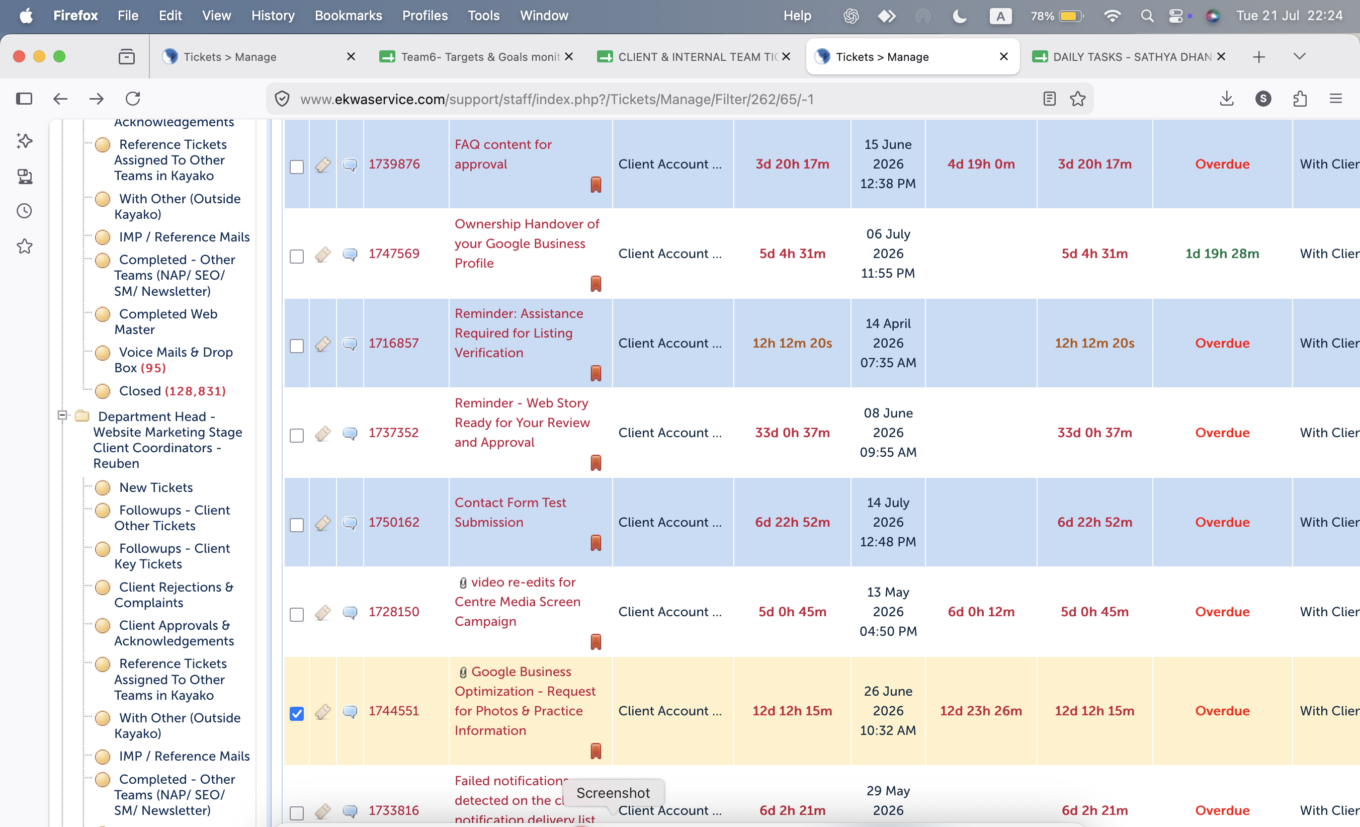
Task: Select New Tickets under Reuben
Action: (x=156, y=487)
